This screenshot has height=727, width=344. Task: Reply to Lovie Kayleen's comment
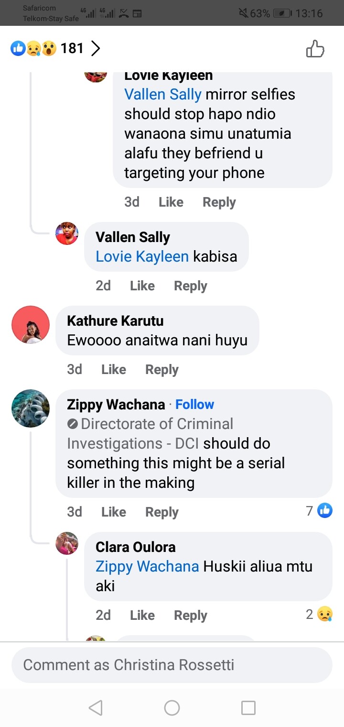(x=219, y=202)
